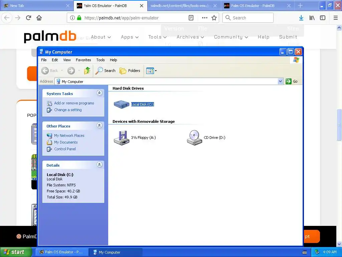Switch to Palm OS Emulator taskbar button
The height and width of the screenshot is (257, 342).
coord(62,252)
